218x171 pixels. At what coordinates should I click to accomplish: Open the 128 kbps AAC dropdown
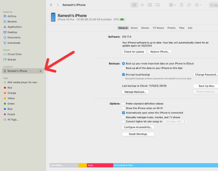click(175, 121)
